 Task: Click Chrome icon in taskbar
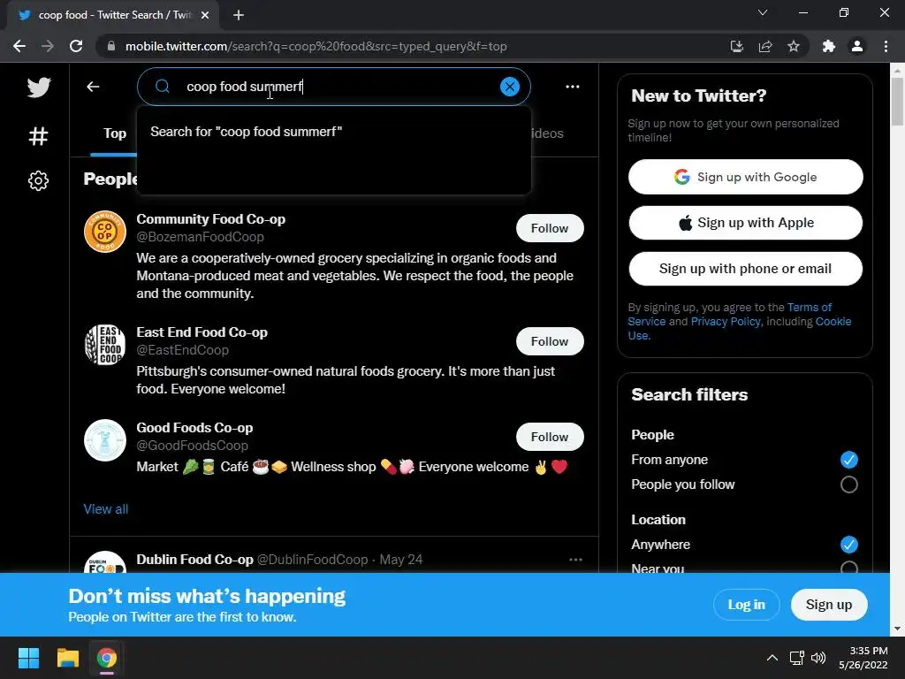[x=107, y=658]
